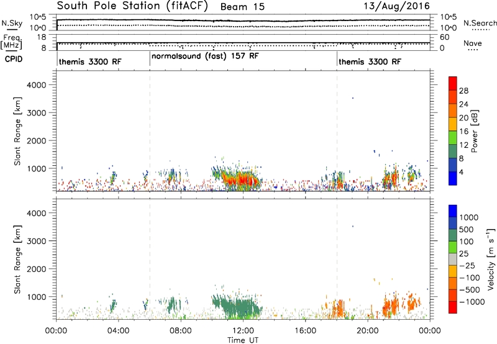Click the 'Power [dB]' colorbar label

tap(474, 131)
